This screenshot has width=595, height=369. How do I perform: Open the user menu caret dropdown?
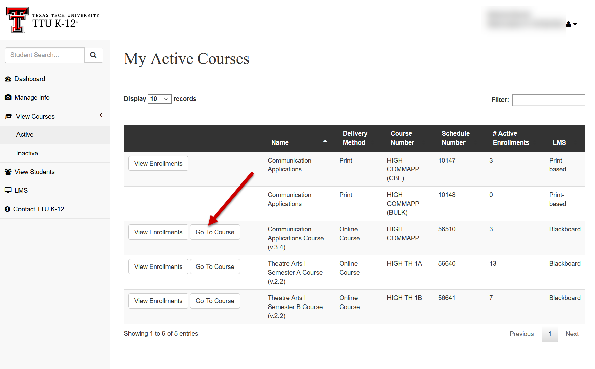click(x=575, y=24)
